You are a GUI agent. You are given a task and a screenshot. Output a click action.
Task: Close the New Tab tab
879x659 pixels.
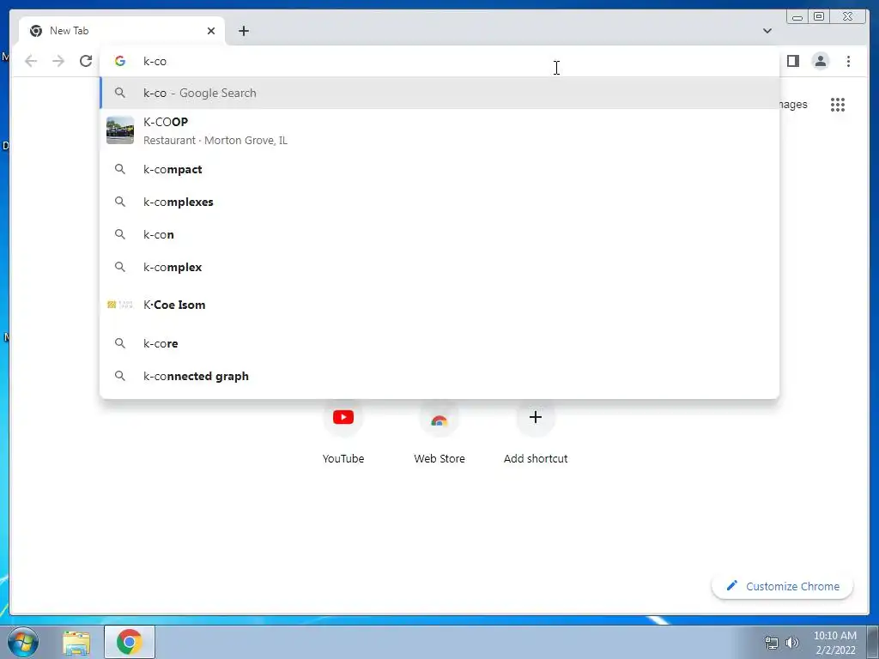[x=211, y=31]
